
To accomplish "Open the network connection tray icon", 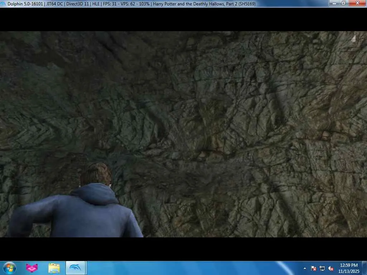I will point(322,268).
